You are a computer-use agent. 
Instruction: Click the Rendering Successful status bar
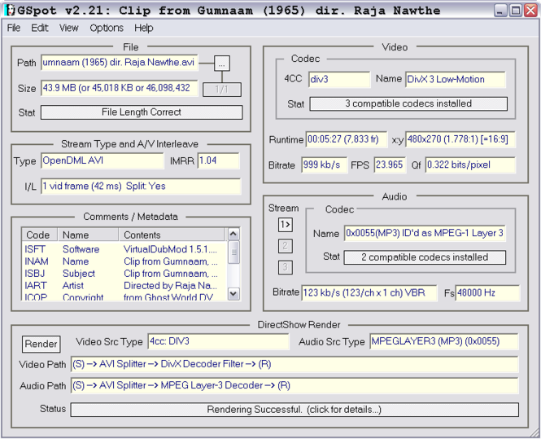(294, 409)
